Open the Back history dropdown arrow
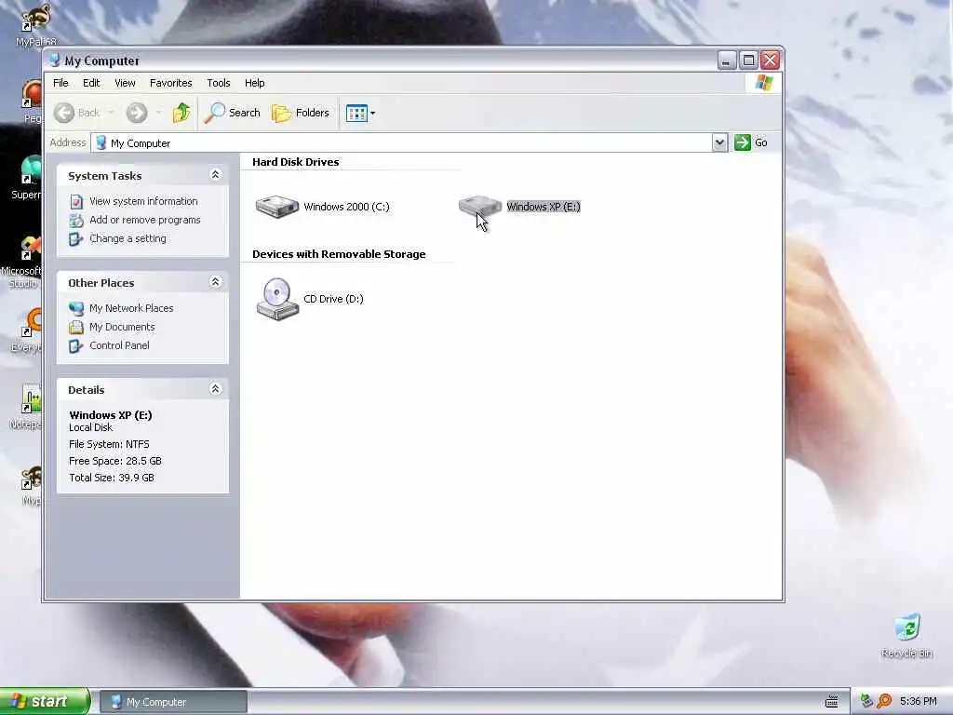This screenshot has height=715, width=953. tap(111, 113)
